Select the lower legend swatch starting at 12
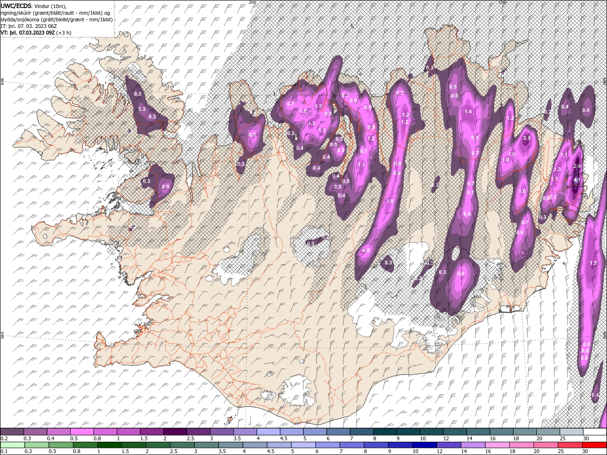Screen dimensions: 607x455 coord(449,445)
